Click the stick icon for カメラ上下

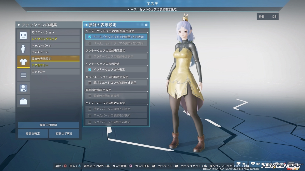177,166
